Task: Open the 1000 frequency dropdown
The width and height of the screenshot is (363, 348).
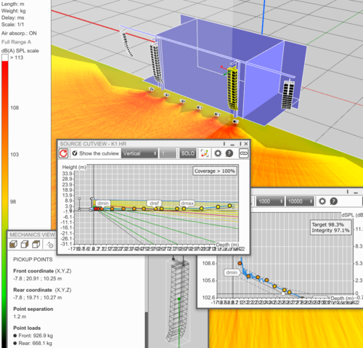Action: [270, 201]
